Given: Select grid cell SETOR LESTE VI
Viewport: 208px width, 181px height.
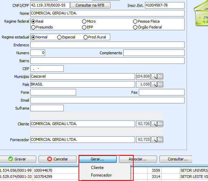Looking at the screenshot, I should point(194,177).
